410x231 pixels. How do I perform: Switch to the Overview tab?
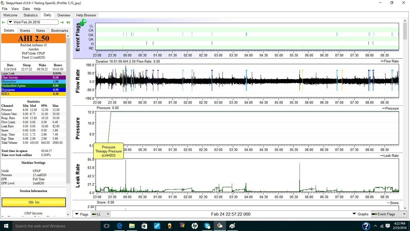[x=64, y=15]
